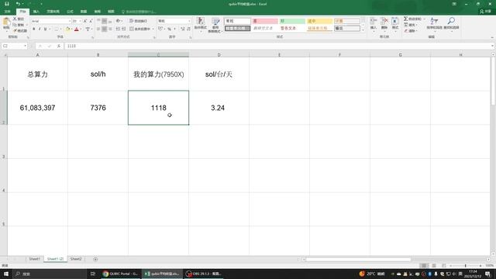The height and width of the screenshot is (279, 496).
Task: Insert cells using the ribbon button
Action: [x=374, y=24]
